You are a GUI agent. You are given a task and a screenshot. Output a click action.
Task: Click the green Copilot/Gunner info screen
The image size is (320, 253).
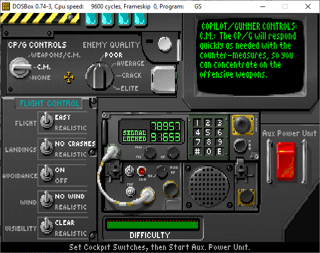[x=250, y=57]
